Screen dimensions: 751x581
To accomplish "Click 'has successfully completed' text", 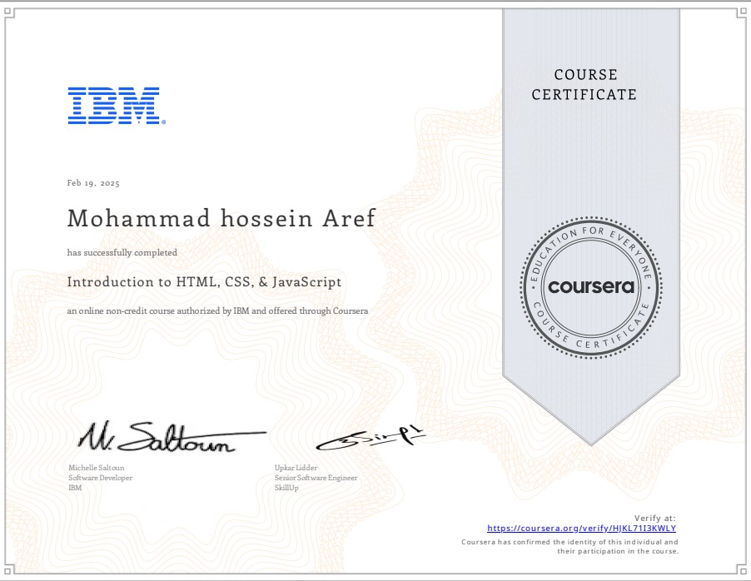I will click(x=122, y=252).
